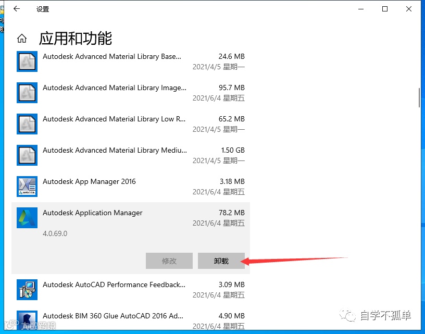
Task: Click the 95.7 MB size value
Action: pyautogui.click(x=231, y=88)
